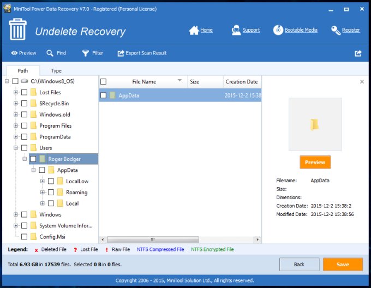Expand the LocalLow node

point(43,181)
